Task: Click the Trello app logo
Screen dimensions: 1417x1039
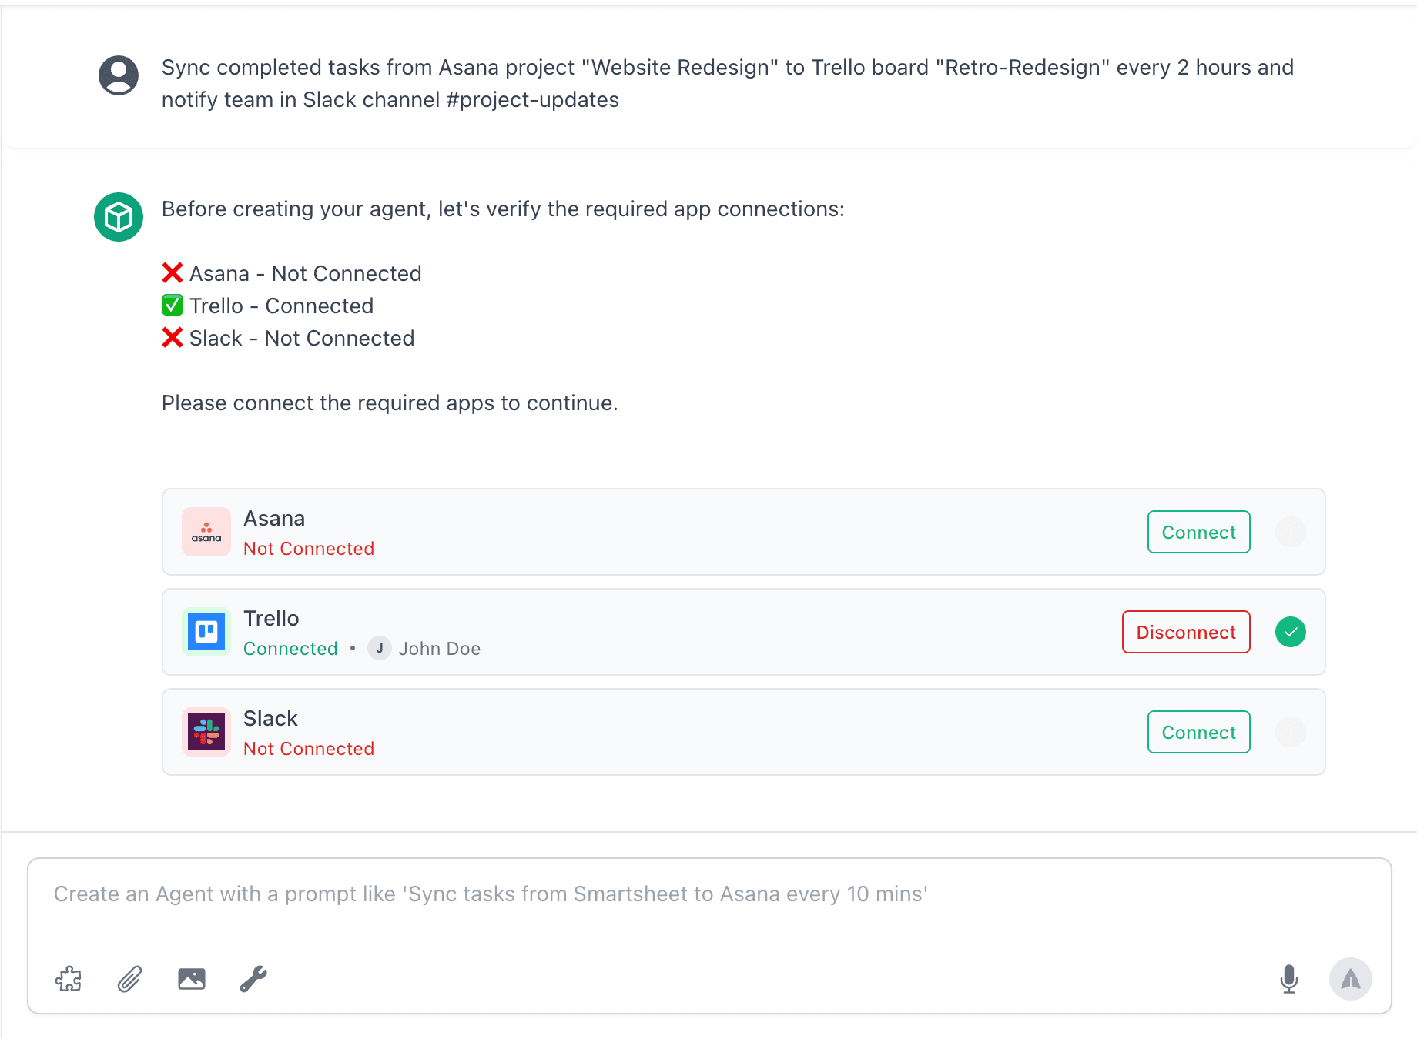Action: point(206,632)
